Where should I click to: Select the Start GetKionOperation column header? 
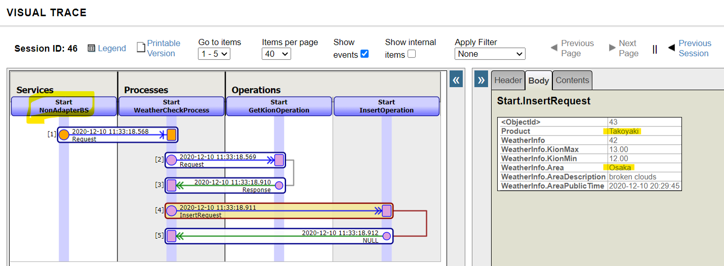279,106
